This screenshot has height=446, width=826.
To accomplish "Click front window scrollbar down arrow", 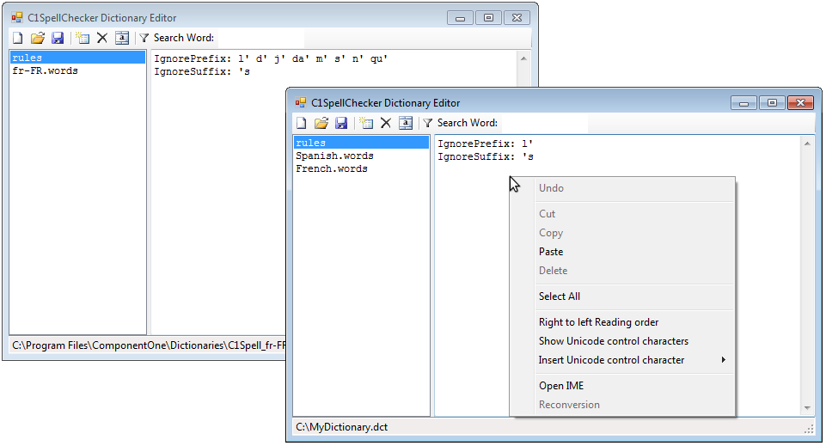I will pyautogui.click(x=807, y=408).
